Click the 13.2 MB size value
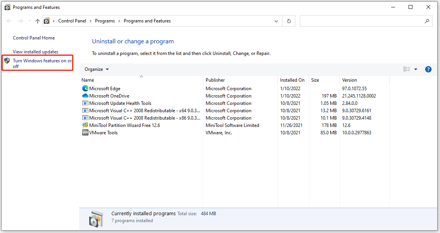Image resolution: width=440 pixels, height=233 pixels. [x=329, y=111]
